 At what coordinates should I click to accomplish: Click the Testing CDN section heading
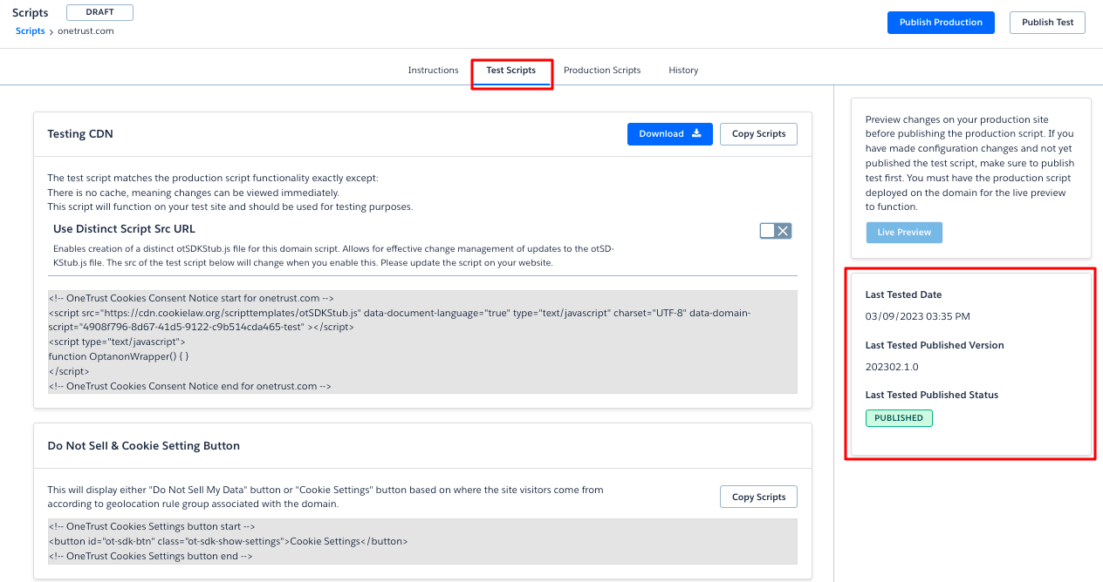[x=80, y=134]
